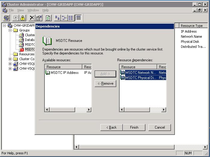
Task: Switch to Details view
Action: [78, 18]
